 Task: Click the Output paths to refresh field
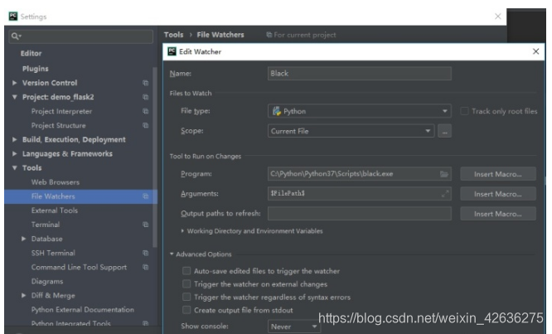pos(360,214)
